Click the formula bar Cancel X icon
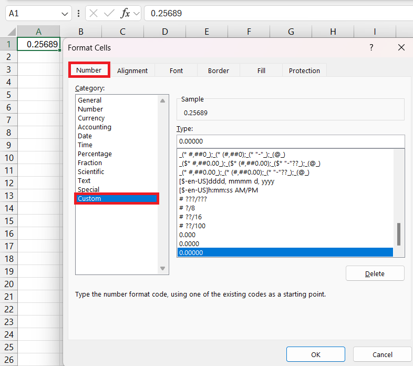Viewport: 413px width, 366px height. coord(94,13)
